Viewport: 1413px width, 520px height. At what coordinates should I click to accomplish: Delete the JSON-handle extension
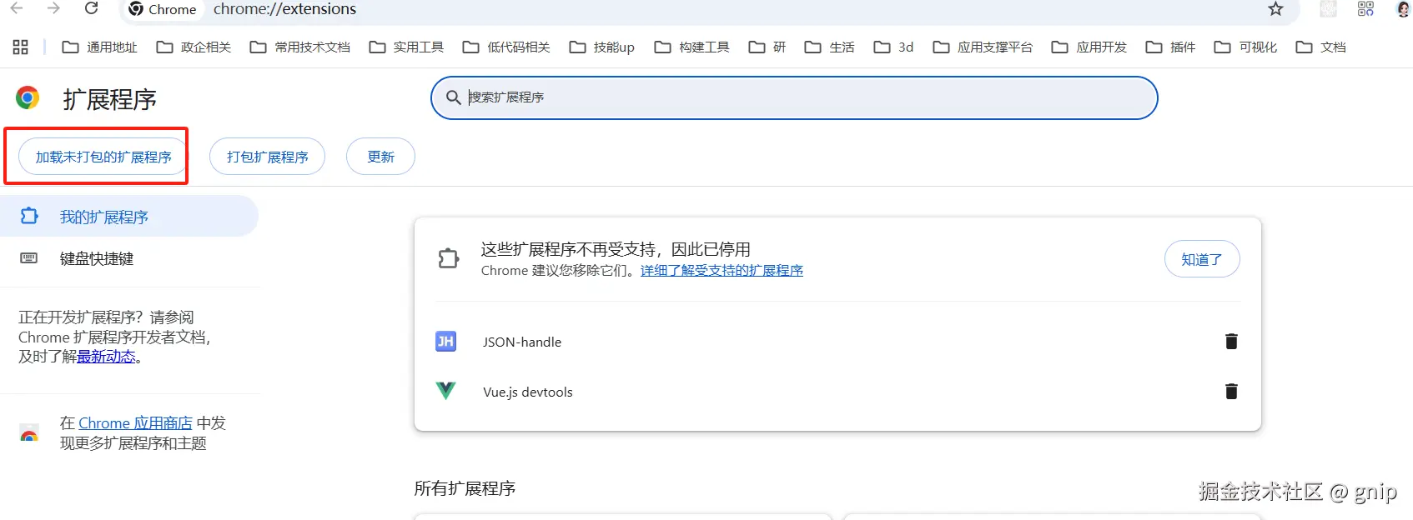pyautogui.click(x=1231, y=342)
